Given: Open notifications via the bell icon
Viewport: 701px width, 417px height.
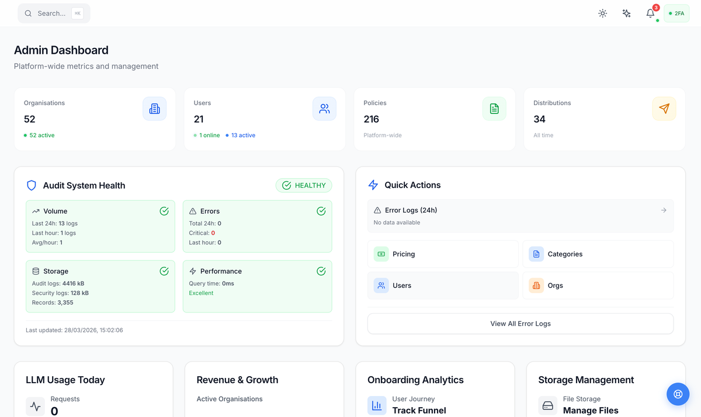Looking at the screenshot, I should (650, 13).
